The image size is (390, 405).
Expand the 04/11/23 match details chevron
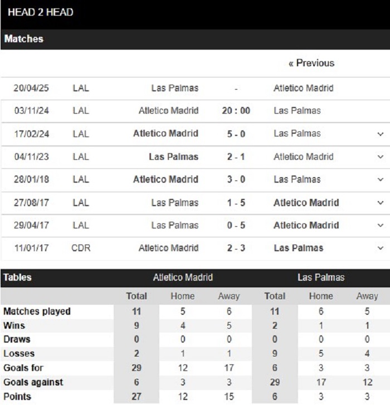coord(380,157)
